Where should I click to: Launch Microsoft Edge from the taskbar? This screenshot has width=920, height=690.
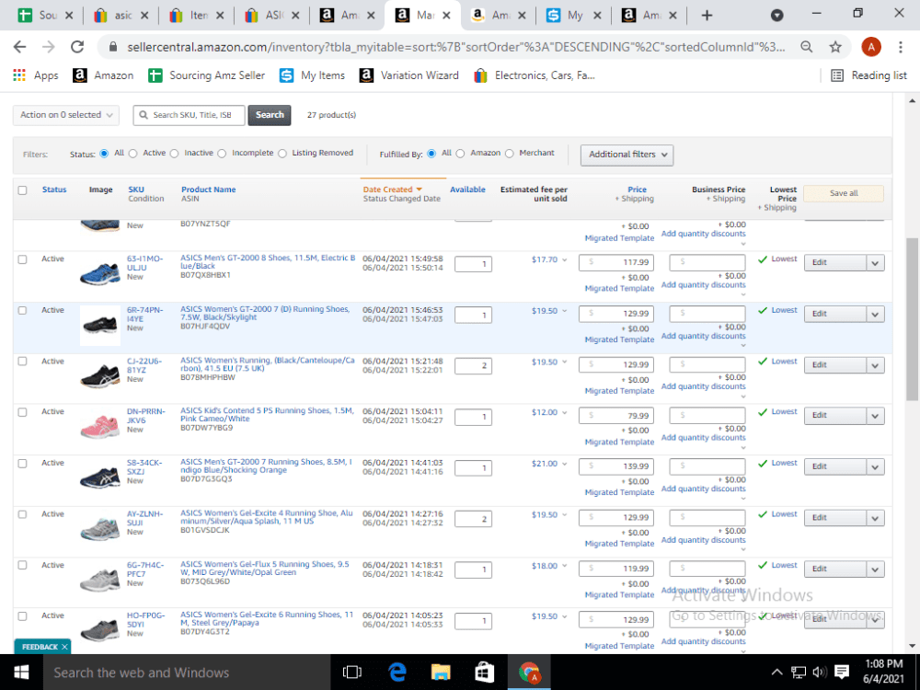click(397, 673)
